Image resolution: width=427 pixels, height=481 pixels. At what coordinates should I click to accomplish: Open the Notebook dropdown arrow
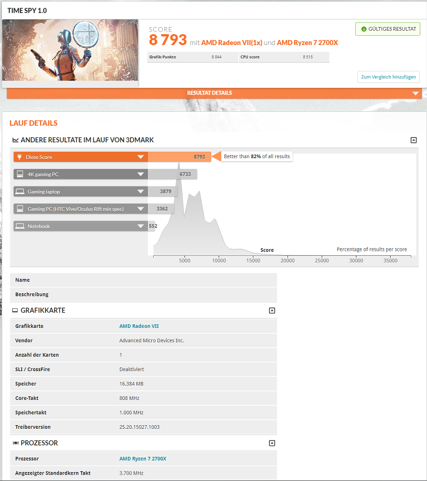click(141, 226)
